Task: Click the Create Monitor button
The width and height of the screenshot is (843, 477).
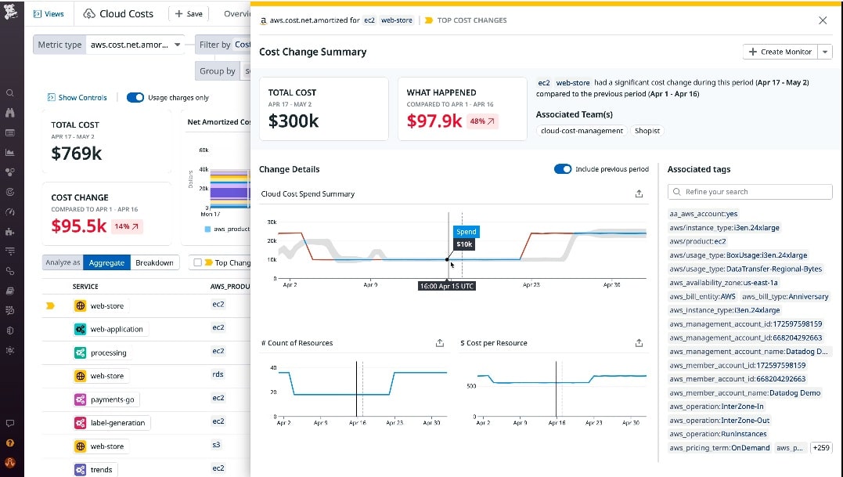Action: tap(780, 52)
